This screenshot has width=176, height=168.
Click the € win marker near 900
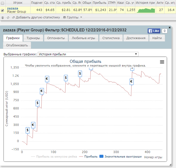(x=42, y=91)
